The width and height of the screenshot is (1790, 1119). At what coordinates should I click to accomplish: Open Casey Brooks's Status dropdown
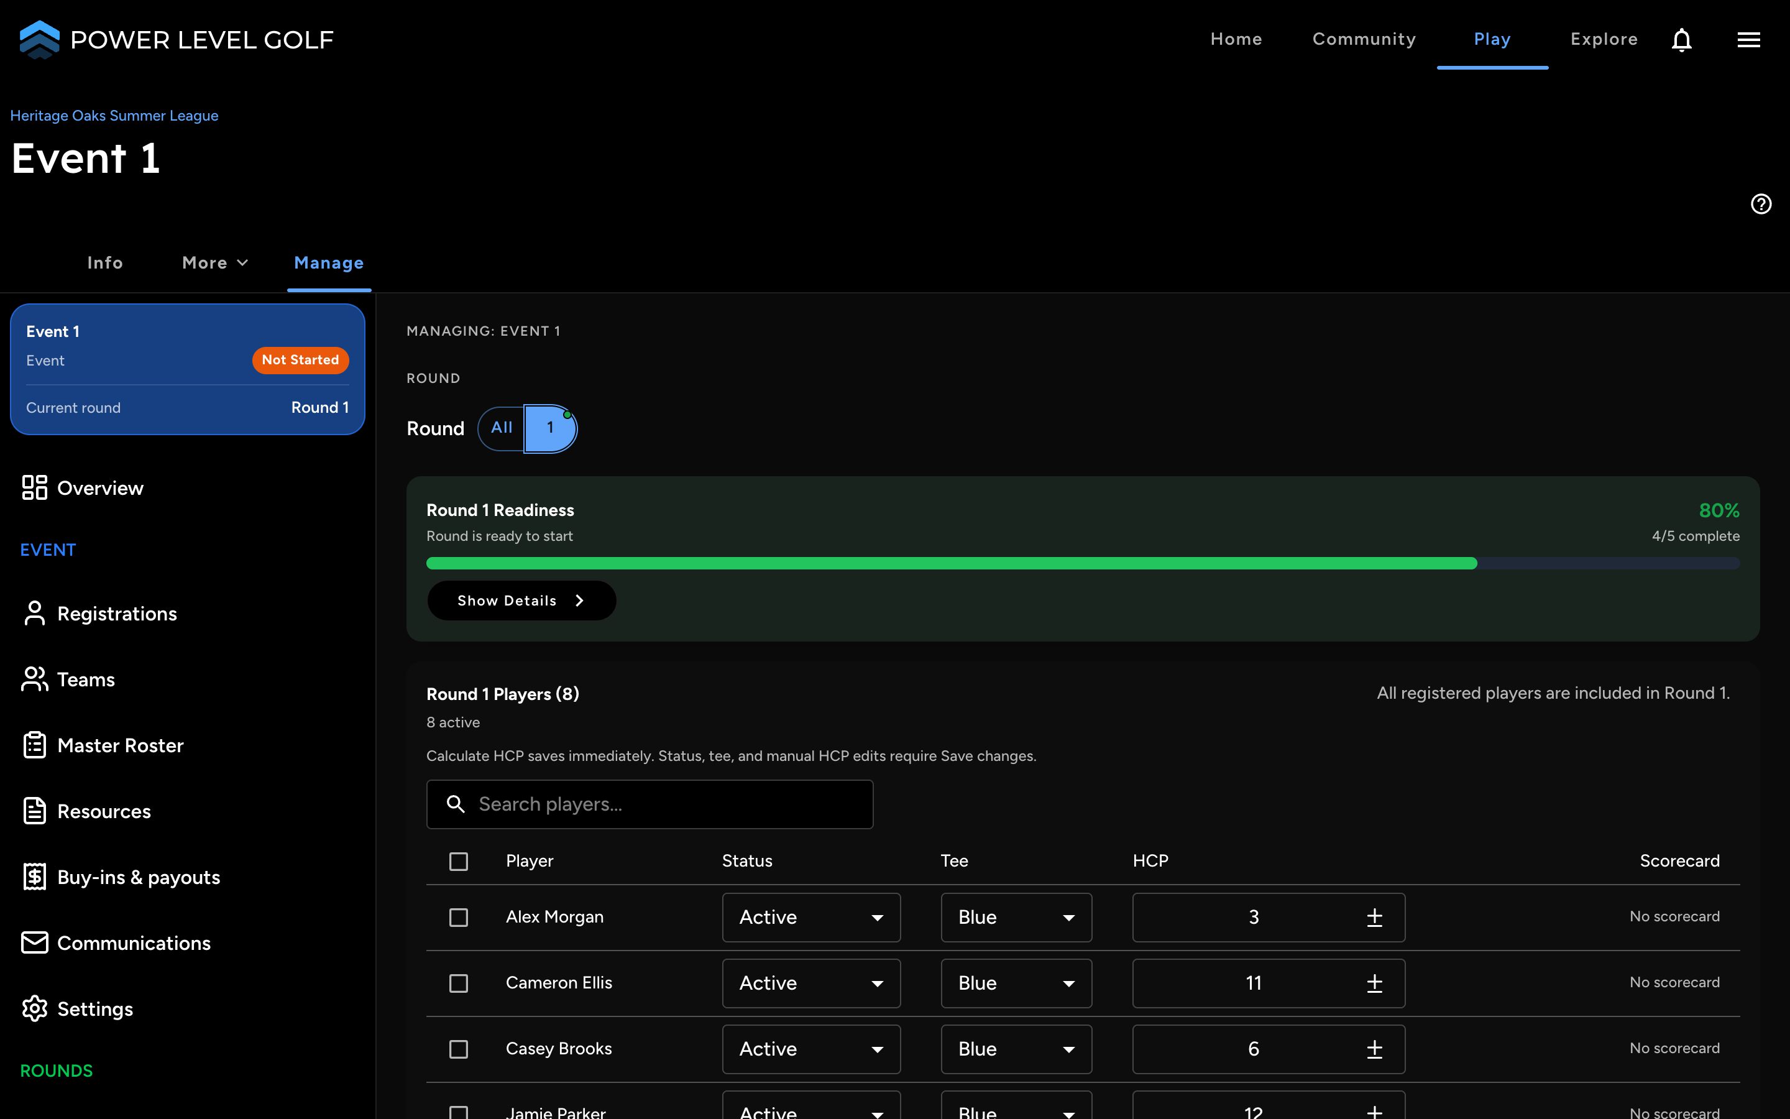pos(810,1049)
